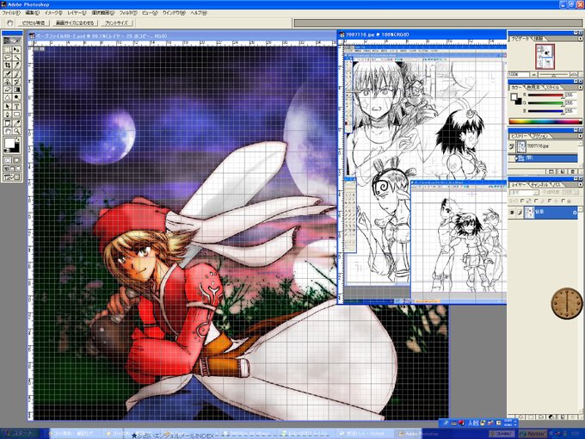Screen dimensions: 585x439
Task: Enable lock image pixels checkbox in Layers
Action: [x=536, y=201]
